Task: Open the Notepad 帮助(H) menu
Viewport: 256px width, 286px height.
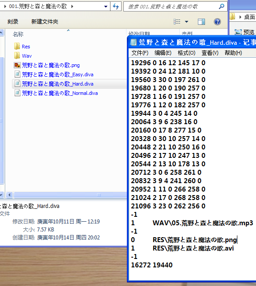Action: coord(233,53)
